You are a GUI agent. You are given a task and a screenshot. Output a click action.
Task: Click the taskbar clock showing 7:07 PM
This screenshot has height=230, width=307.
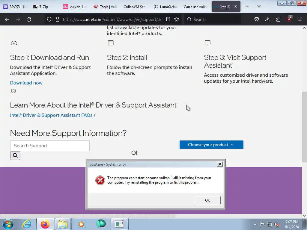point(292,224)
